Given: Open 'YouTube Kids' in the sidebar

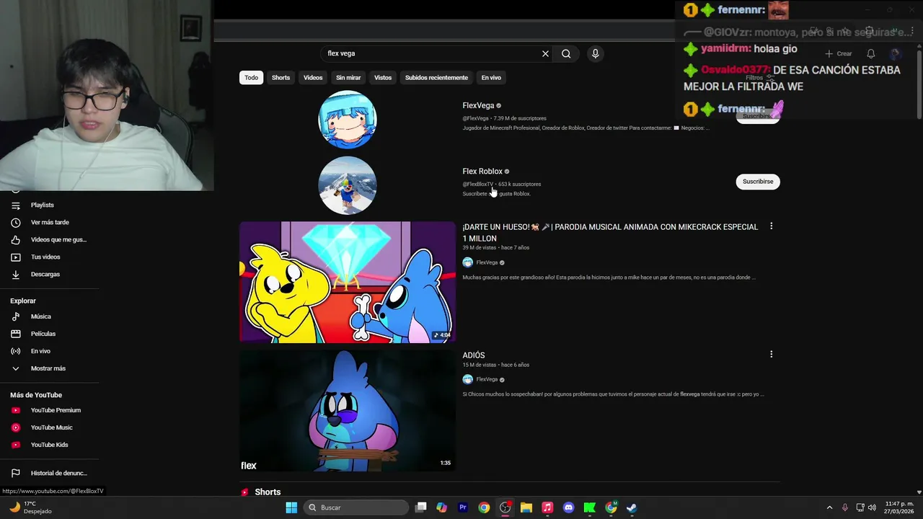Looking at the screenshot, I should pos(49,445).
